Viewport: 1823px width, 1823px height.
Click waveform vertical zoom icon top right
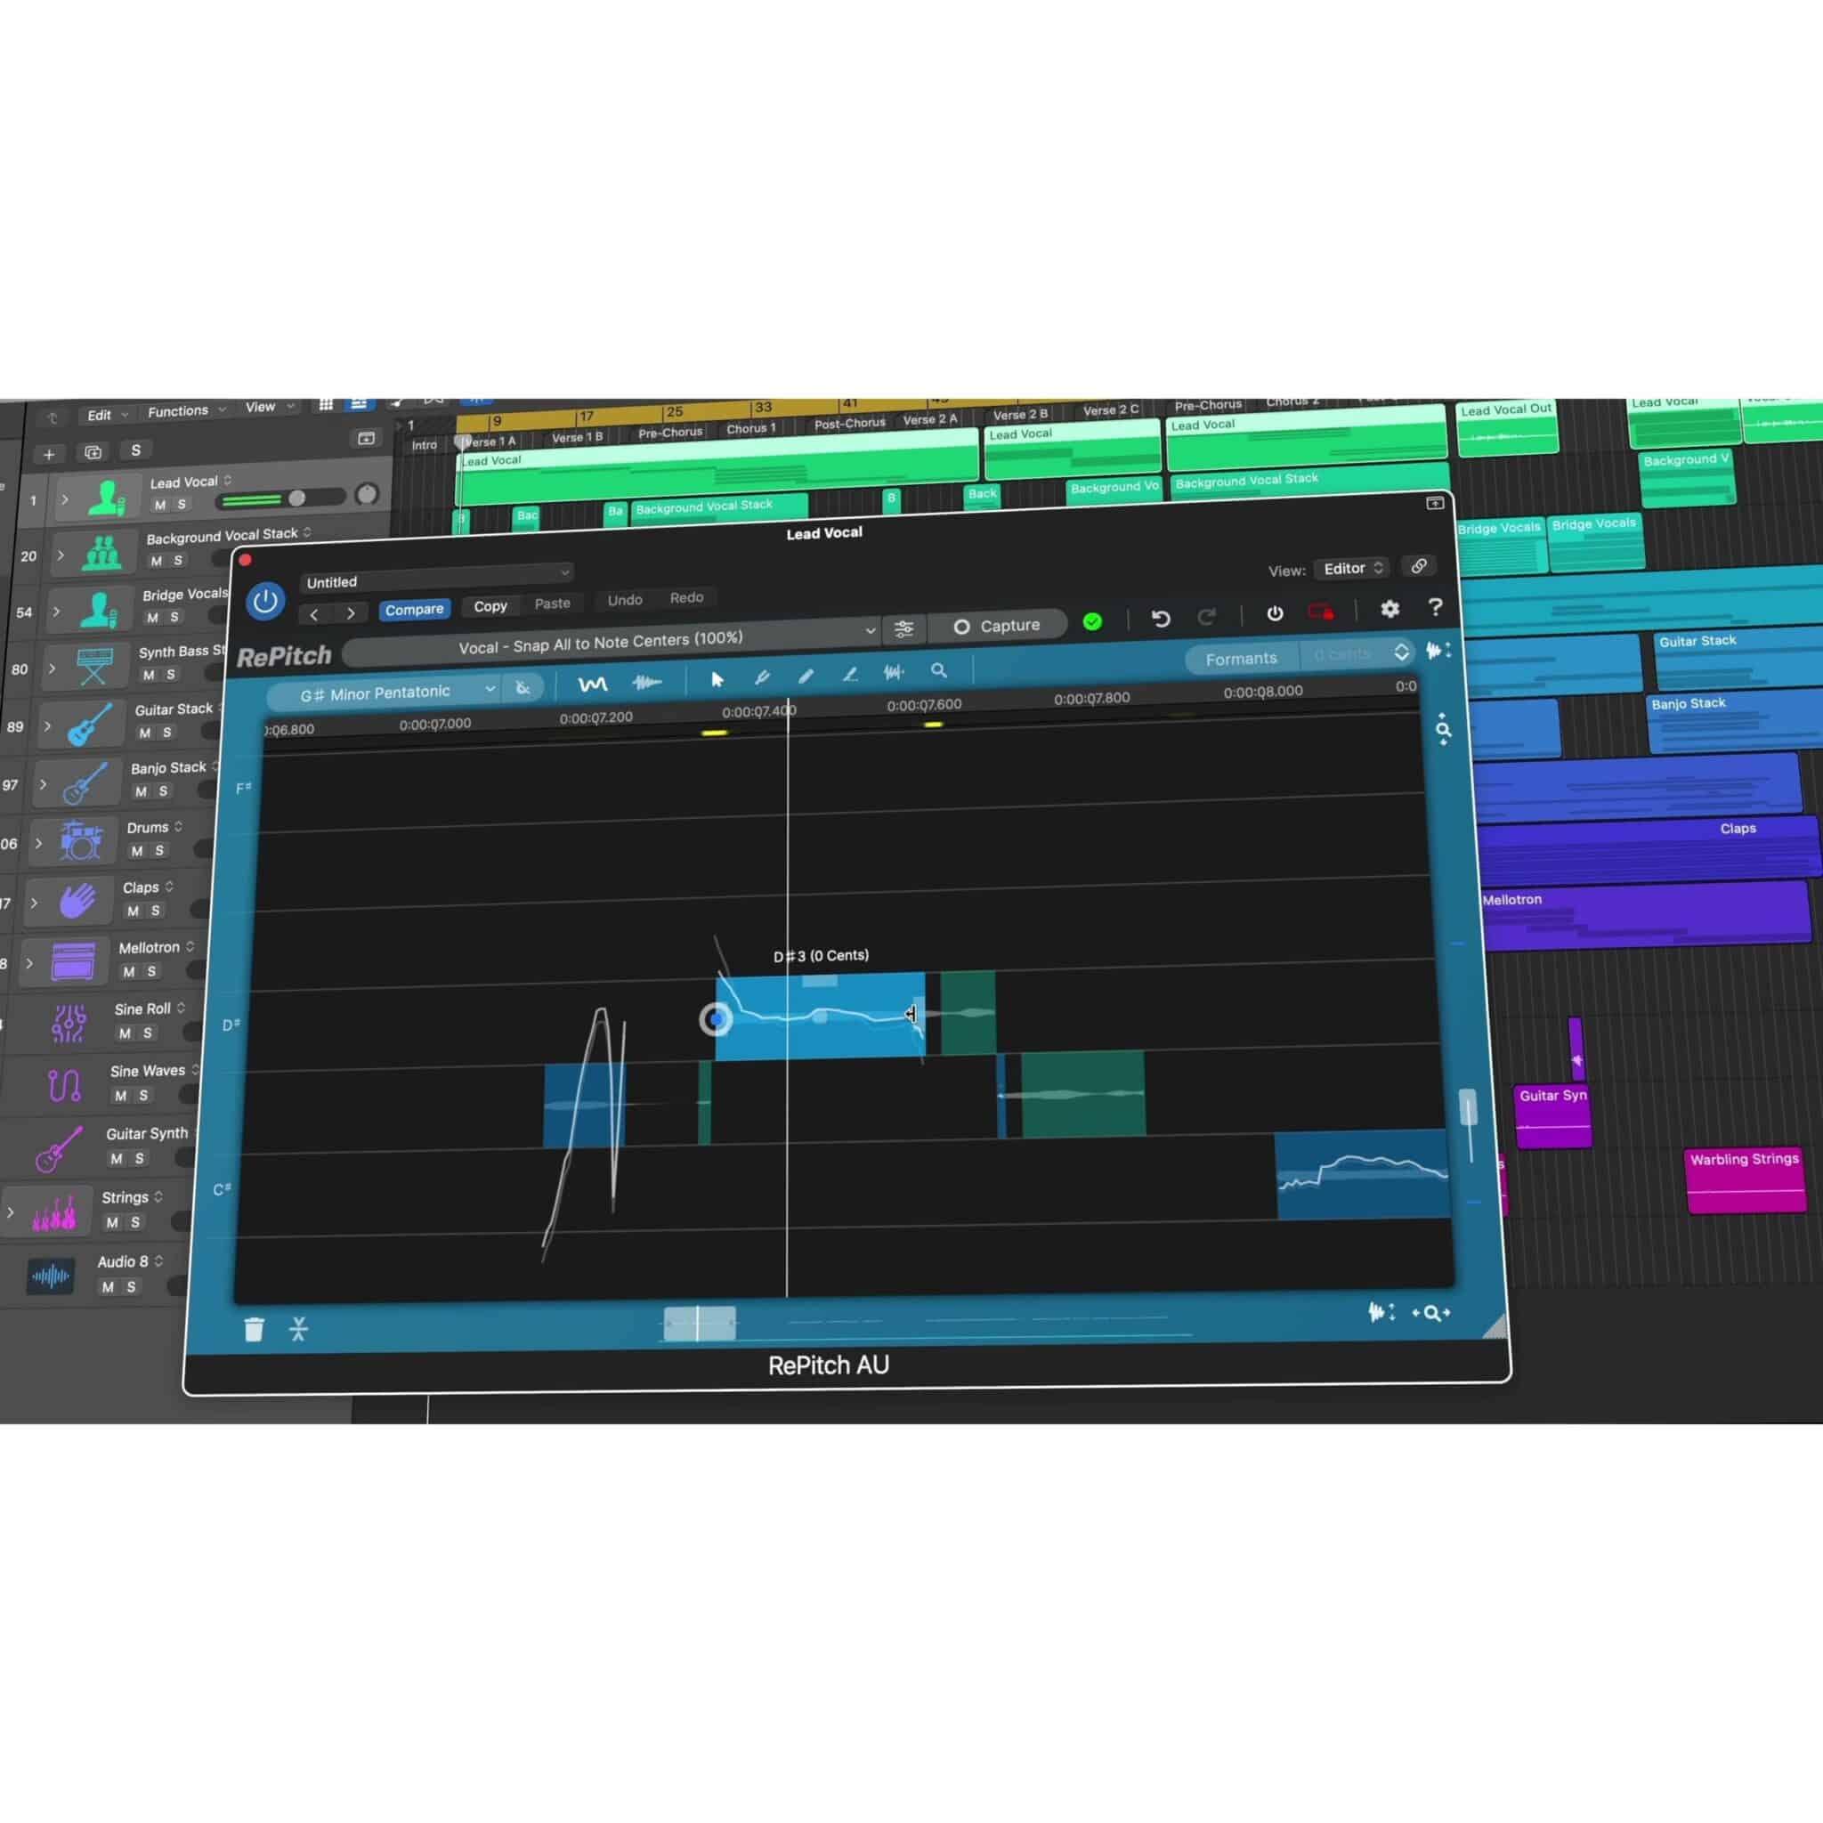click(x=1438, y=650)
